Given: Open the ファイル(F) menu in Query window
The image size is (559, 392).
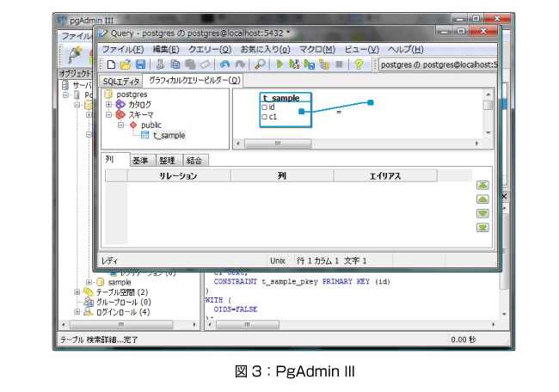Looking at the screenshot, I should pos(123,49).
